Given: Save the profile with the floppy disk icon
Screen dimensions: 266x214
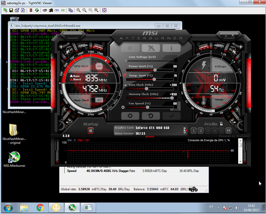Looking at the screenshot, I should coord(228,131).
